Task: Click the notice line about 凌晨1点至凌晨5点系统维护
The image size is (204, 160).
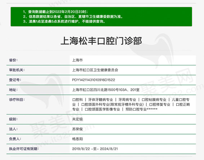Action: pyautogui.click(x=64, y=22)
